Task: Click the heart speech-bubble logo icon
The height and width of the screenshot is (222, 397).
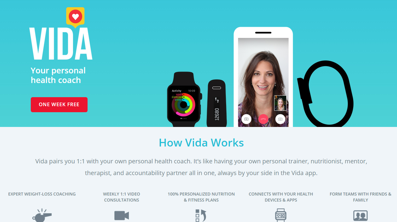Action: pos(75,17)
